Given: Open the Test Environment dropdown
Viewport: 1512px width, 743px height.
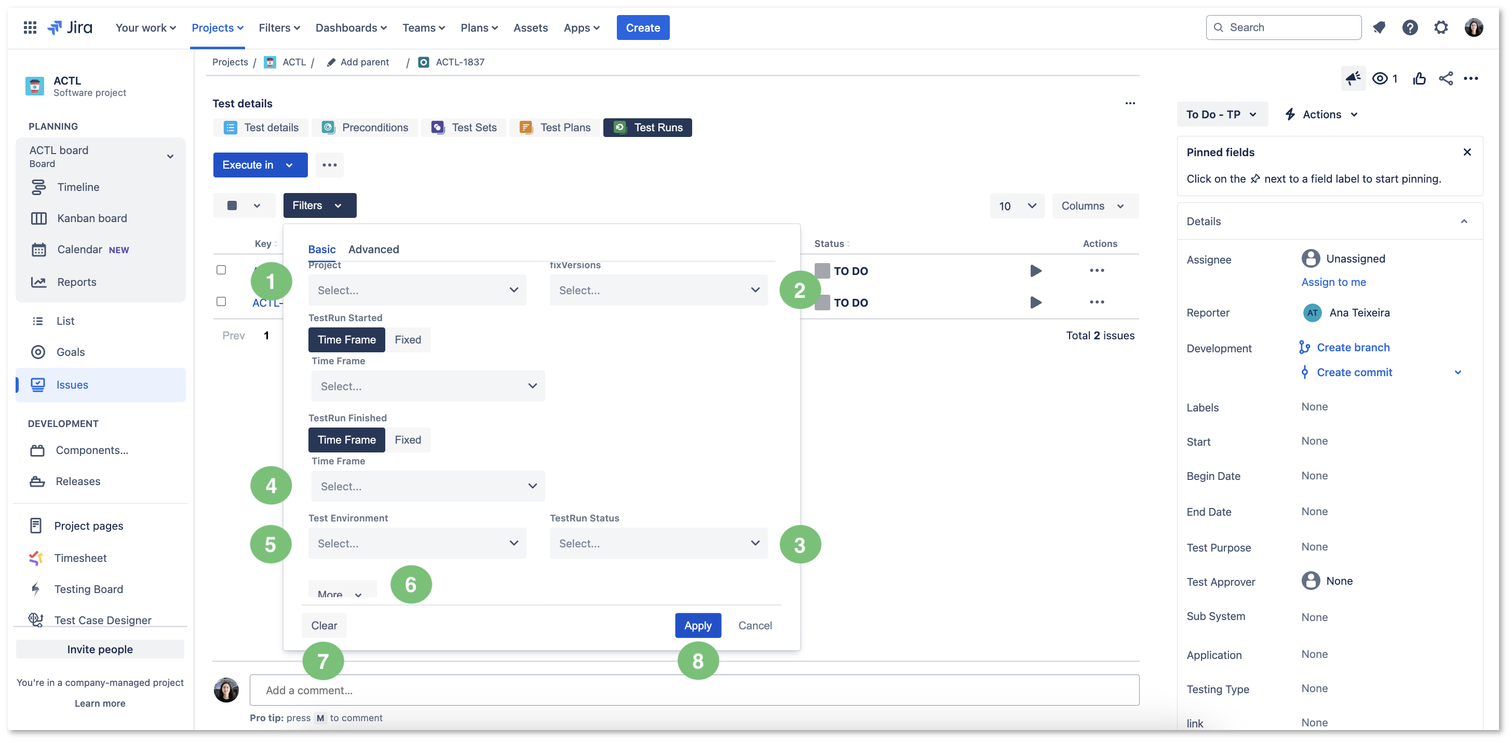Looking at the screenshot, I should coord(417,543).
